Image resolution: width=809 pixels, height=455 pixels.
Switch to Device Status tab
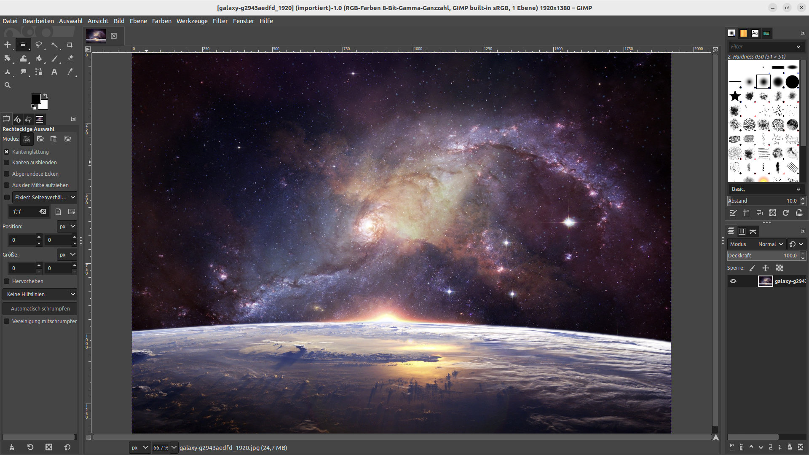pyautogui.click(x=17, y=119)
